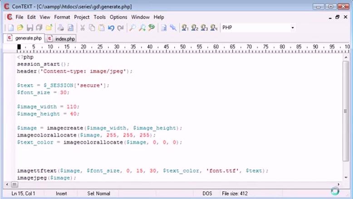Viewport: 353px width, 199px height.
Task: Open Find with the magnifier icon
Action: coord(132,28)
